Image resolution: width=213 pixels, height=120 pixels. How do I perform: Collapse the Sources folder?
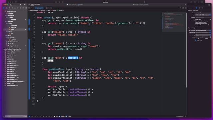pyautogui.click(x=5, y=21)
